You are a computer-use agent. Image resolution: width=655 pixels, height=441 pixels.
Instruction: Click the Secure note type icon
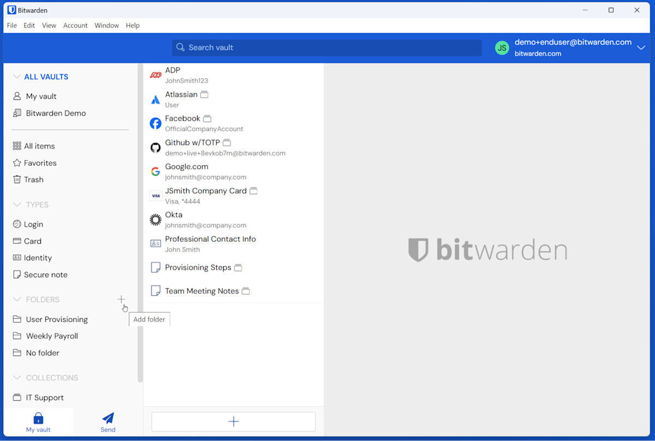[17, 275]
